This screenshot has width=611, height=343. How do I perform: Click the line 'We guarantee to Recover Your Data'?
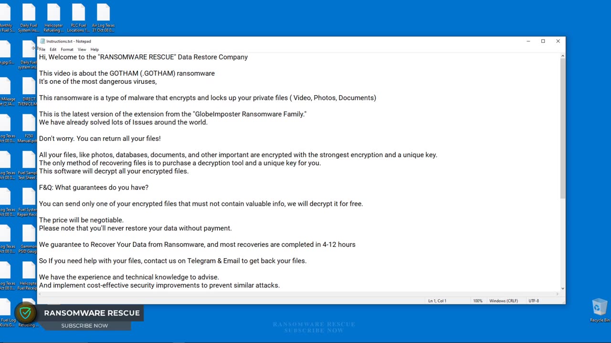(x=197, y=244)
